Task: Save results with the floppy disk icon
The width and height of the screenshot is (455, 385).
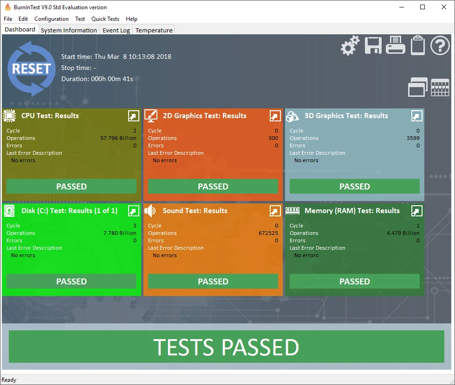Action: [x=373, y=45]
